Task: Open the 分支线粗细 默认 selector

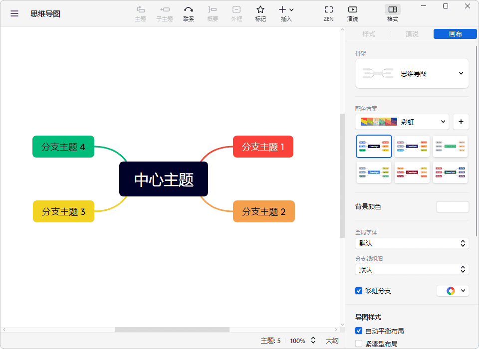Action: pos(412,270)
